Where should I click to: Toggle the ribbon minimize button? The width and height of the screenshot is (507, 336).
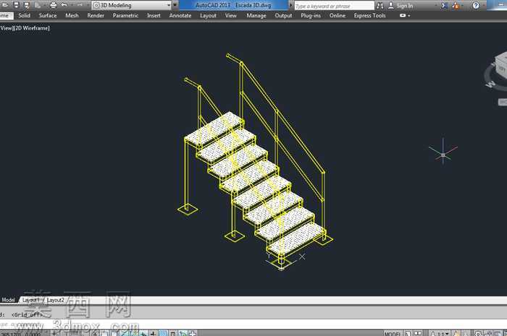click(x=403, y=15)
